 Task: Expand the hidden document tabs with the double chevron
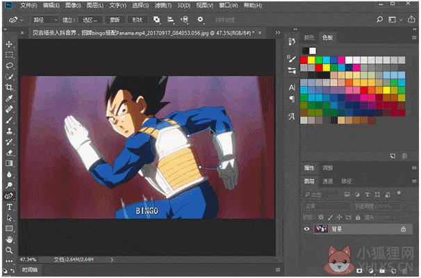278,33
